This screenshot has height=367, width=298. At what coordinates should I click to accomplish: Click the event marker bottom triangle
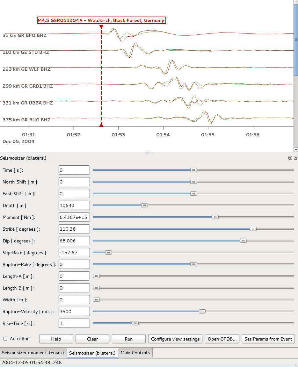[x=101, y=125]
